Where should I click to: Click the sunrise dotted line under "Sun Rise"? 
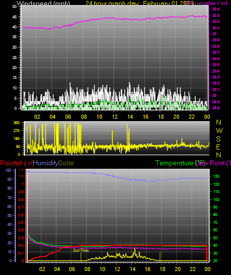tap(81, 257)
